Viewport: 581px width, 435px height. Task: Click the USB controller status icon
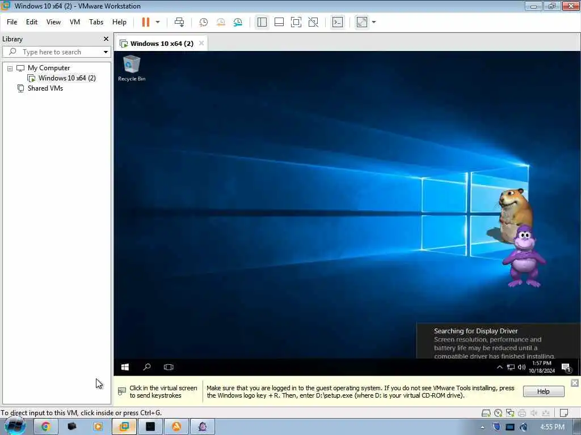click(x=546, y=413)
